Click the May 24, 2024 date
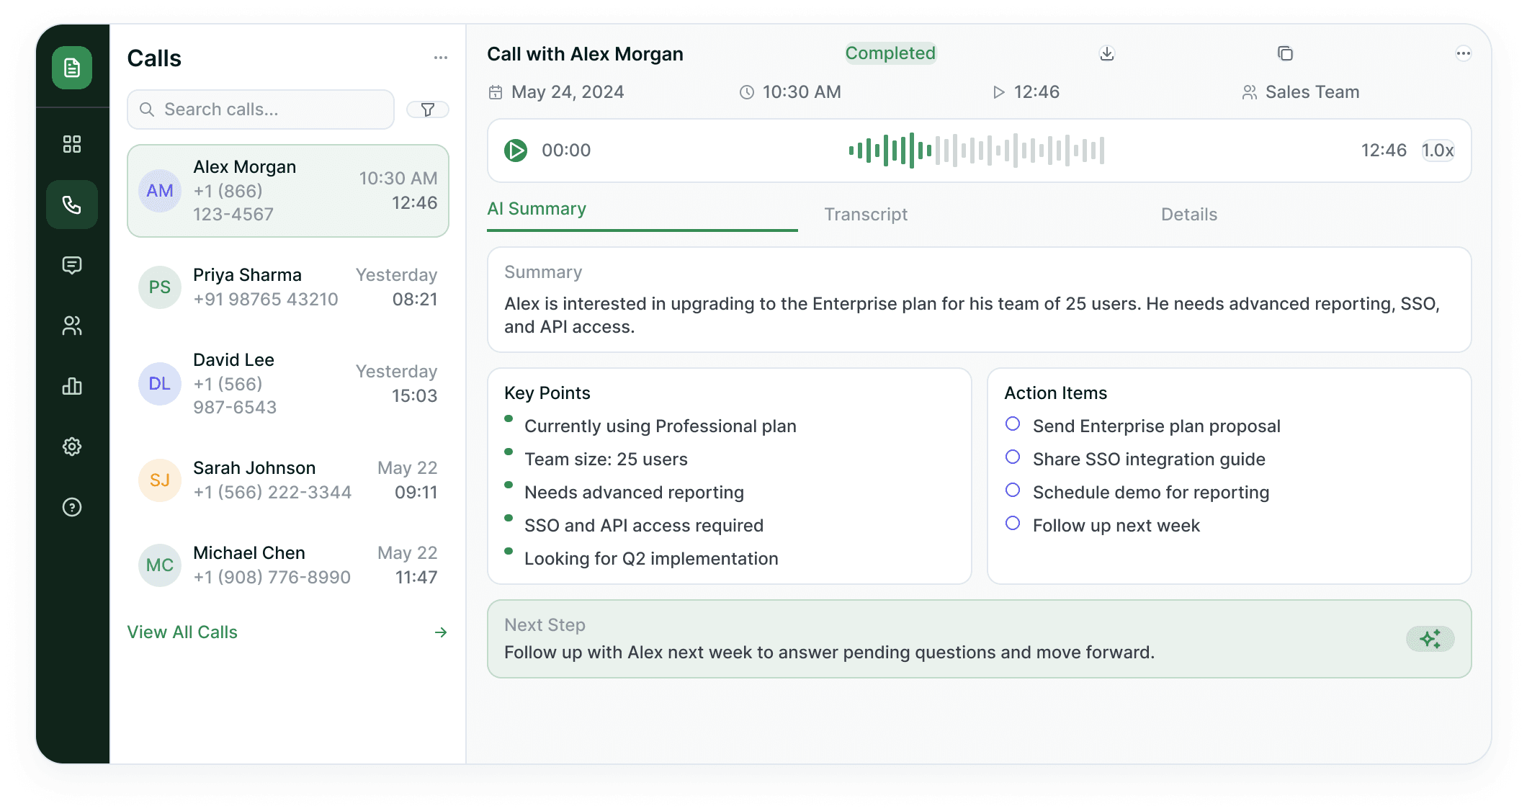Image resolution: width=1527 pixels, height=811 pixels. tap(568, 92)
